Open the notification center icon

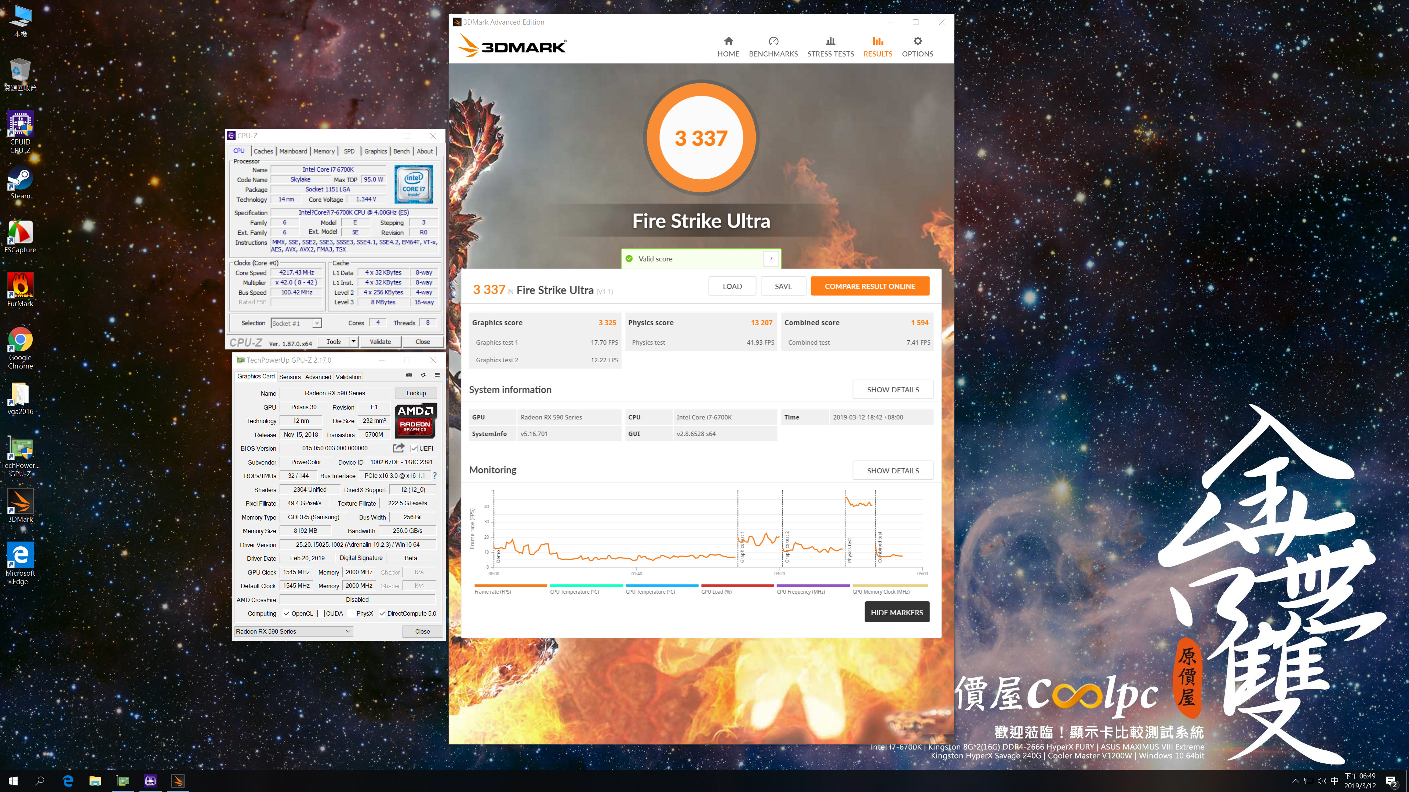pyautogui.click(x=1391, y=782)
